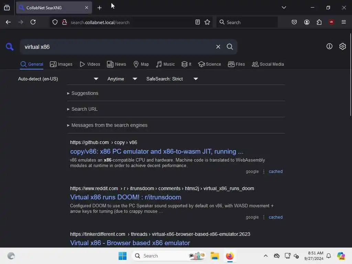This screenshot has height=264, width=352.
Task: Reload the current page
Action: 33,22
